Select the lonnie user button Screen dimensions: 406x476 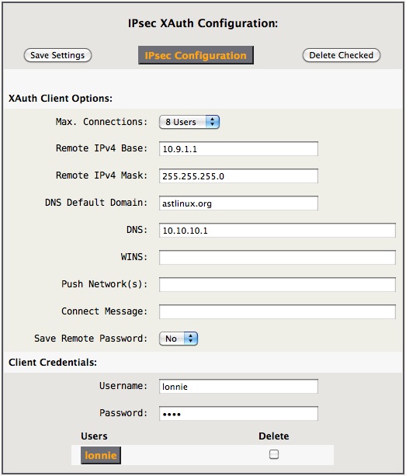(101, 455)
